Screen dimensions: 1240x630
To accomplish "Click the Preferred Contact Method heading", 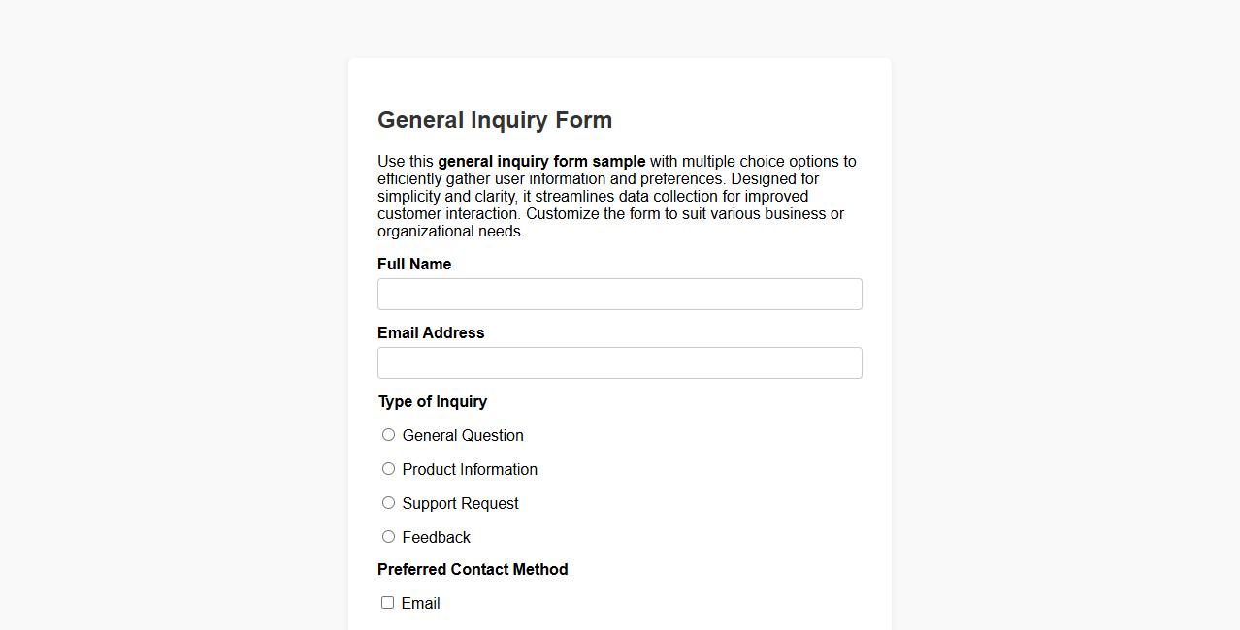I will coord(473,569).
